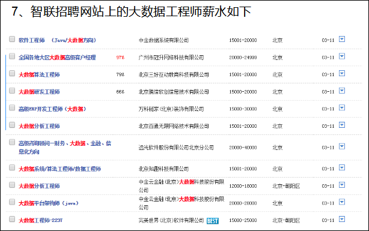Open company page 北京三好互动教育科技有限公司
Screen dimensions: 369x231
[174, 74]
